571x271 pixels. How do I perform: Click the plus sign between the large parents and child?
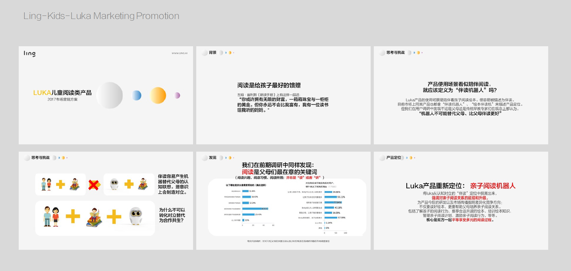[x=73, y=217]
